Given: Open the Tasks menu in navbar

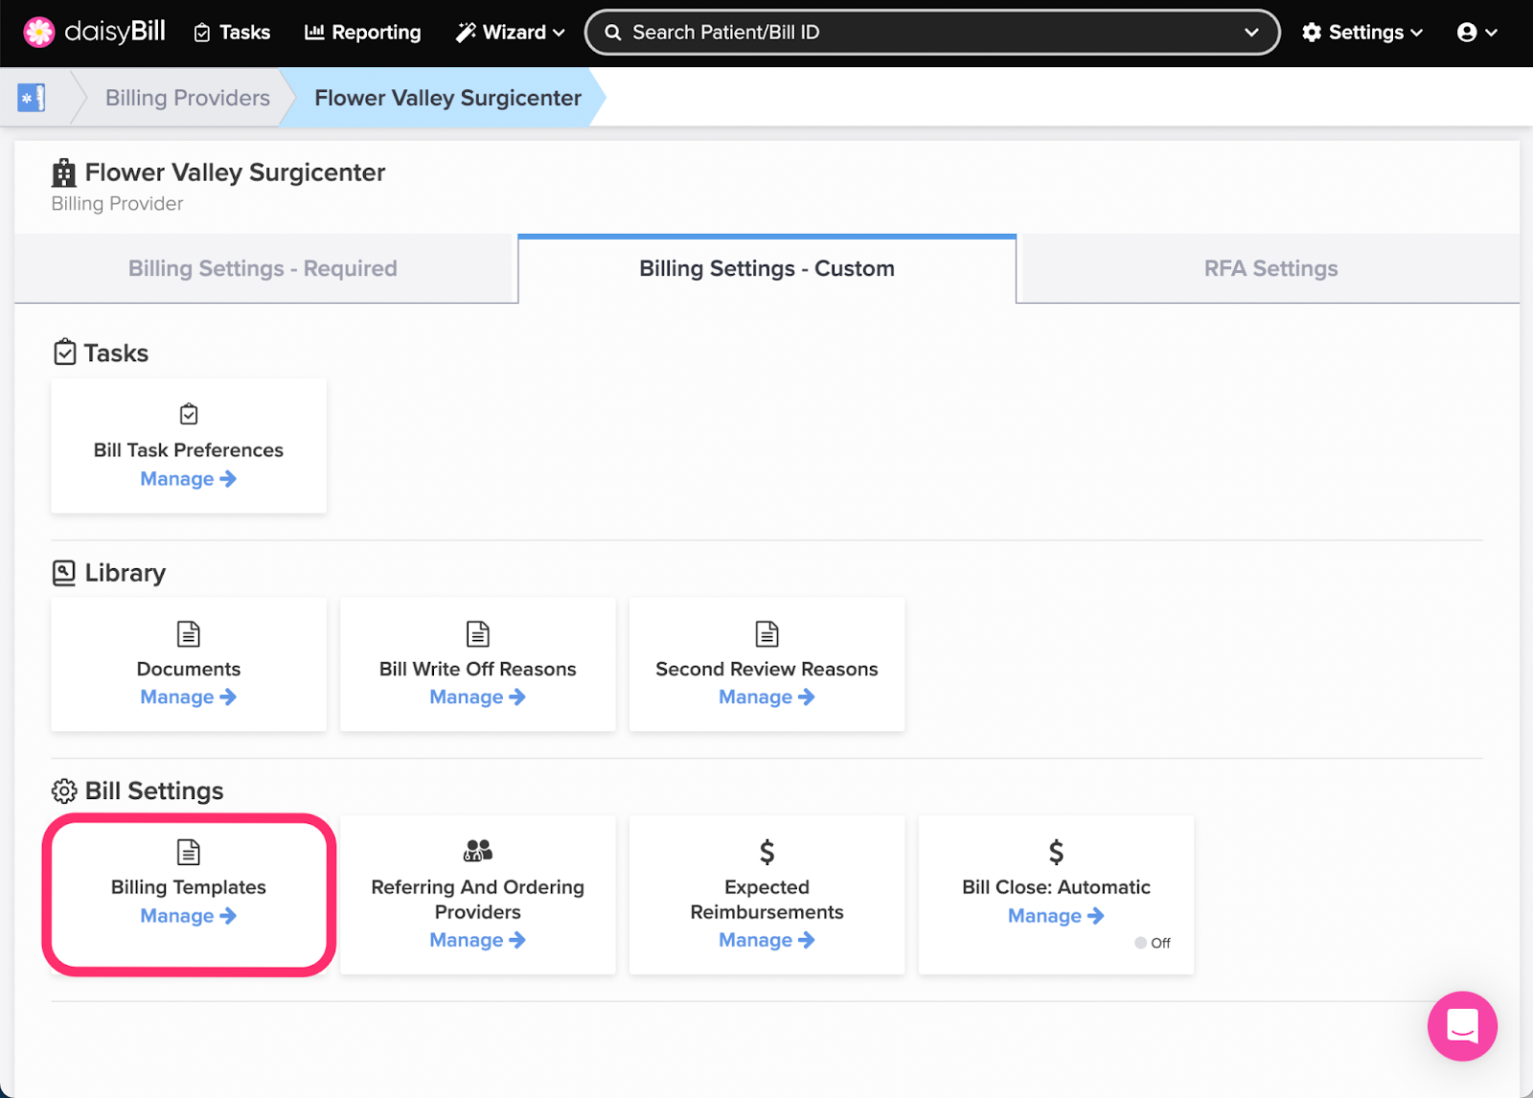Looking at the screenshot, I should (232, 33).
